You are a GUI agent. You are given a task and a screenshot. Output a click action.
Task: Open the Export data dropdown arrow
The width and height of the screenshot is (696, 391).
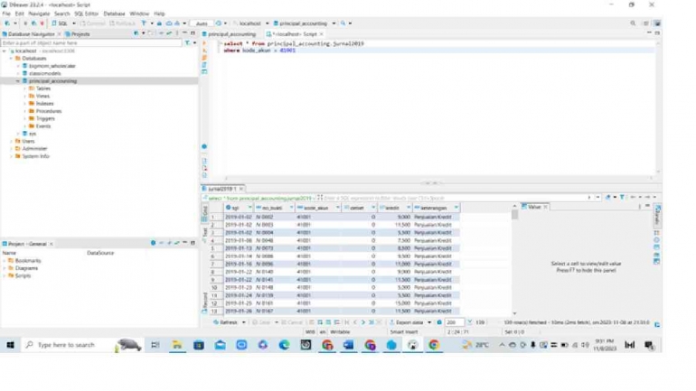429,322
